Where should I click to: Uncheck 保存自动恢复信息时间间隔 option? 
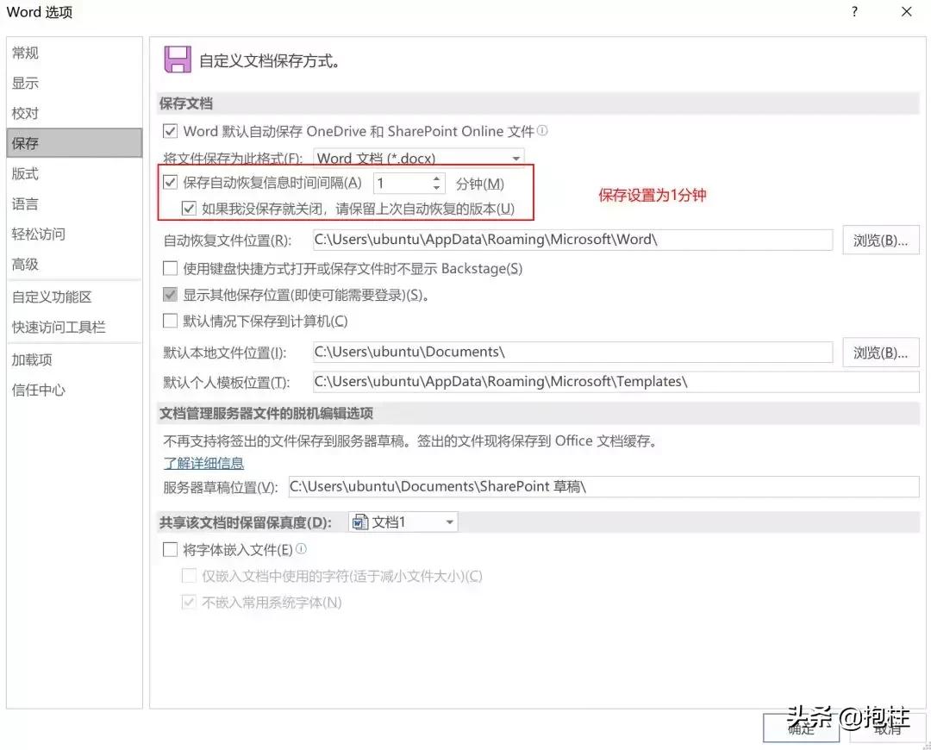tap(169, 183)
